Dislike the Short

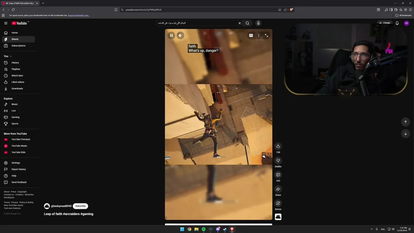(278, 161)
